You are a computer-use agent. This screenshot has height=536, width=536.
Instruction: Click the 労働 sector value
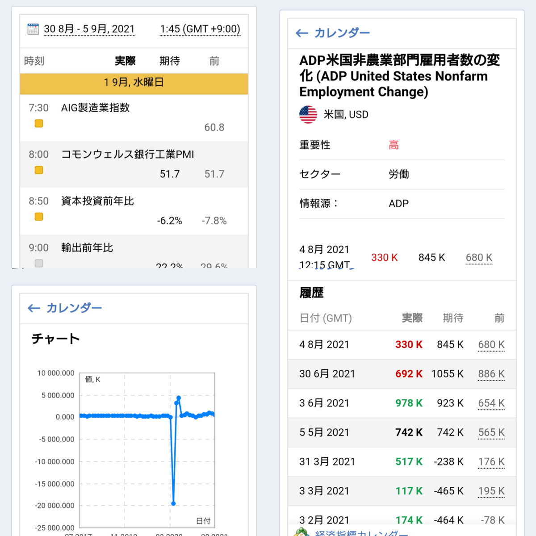click(x=399, y=174)
